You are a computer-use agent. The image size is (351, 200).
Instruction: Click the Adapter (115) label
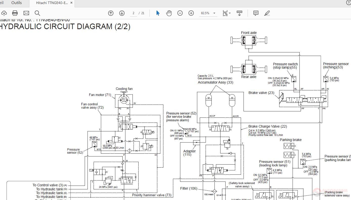click(189, 153)
